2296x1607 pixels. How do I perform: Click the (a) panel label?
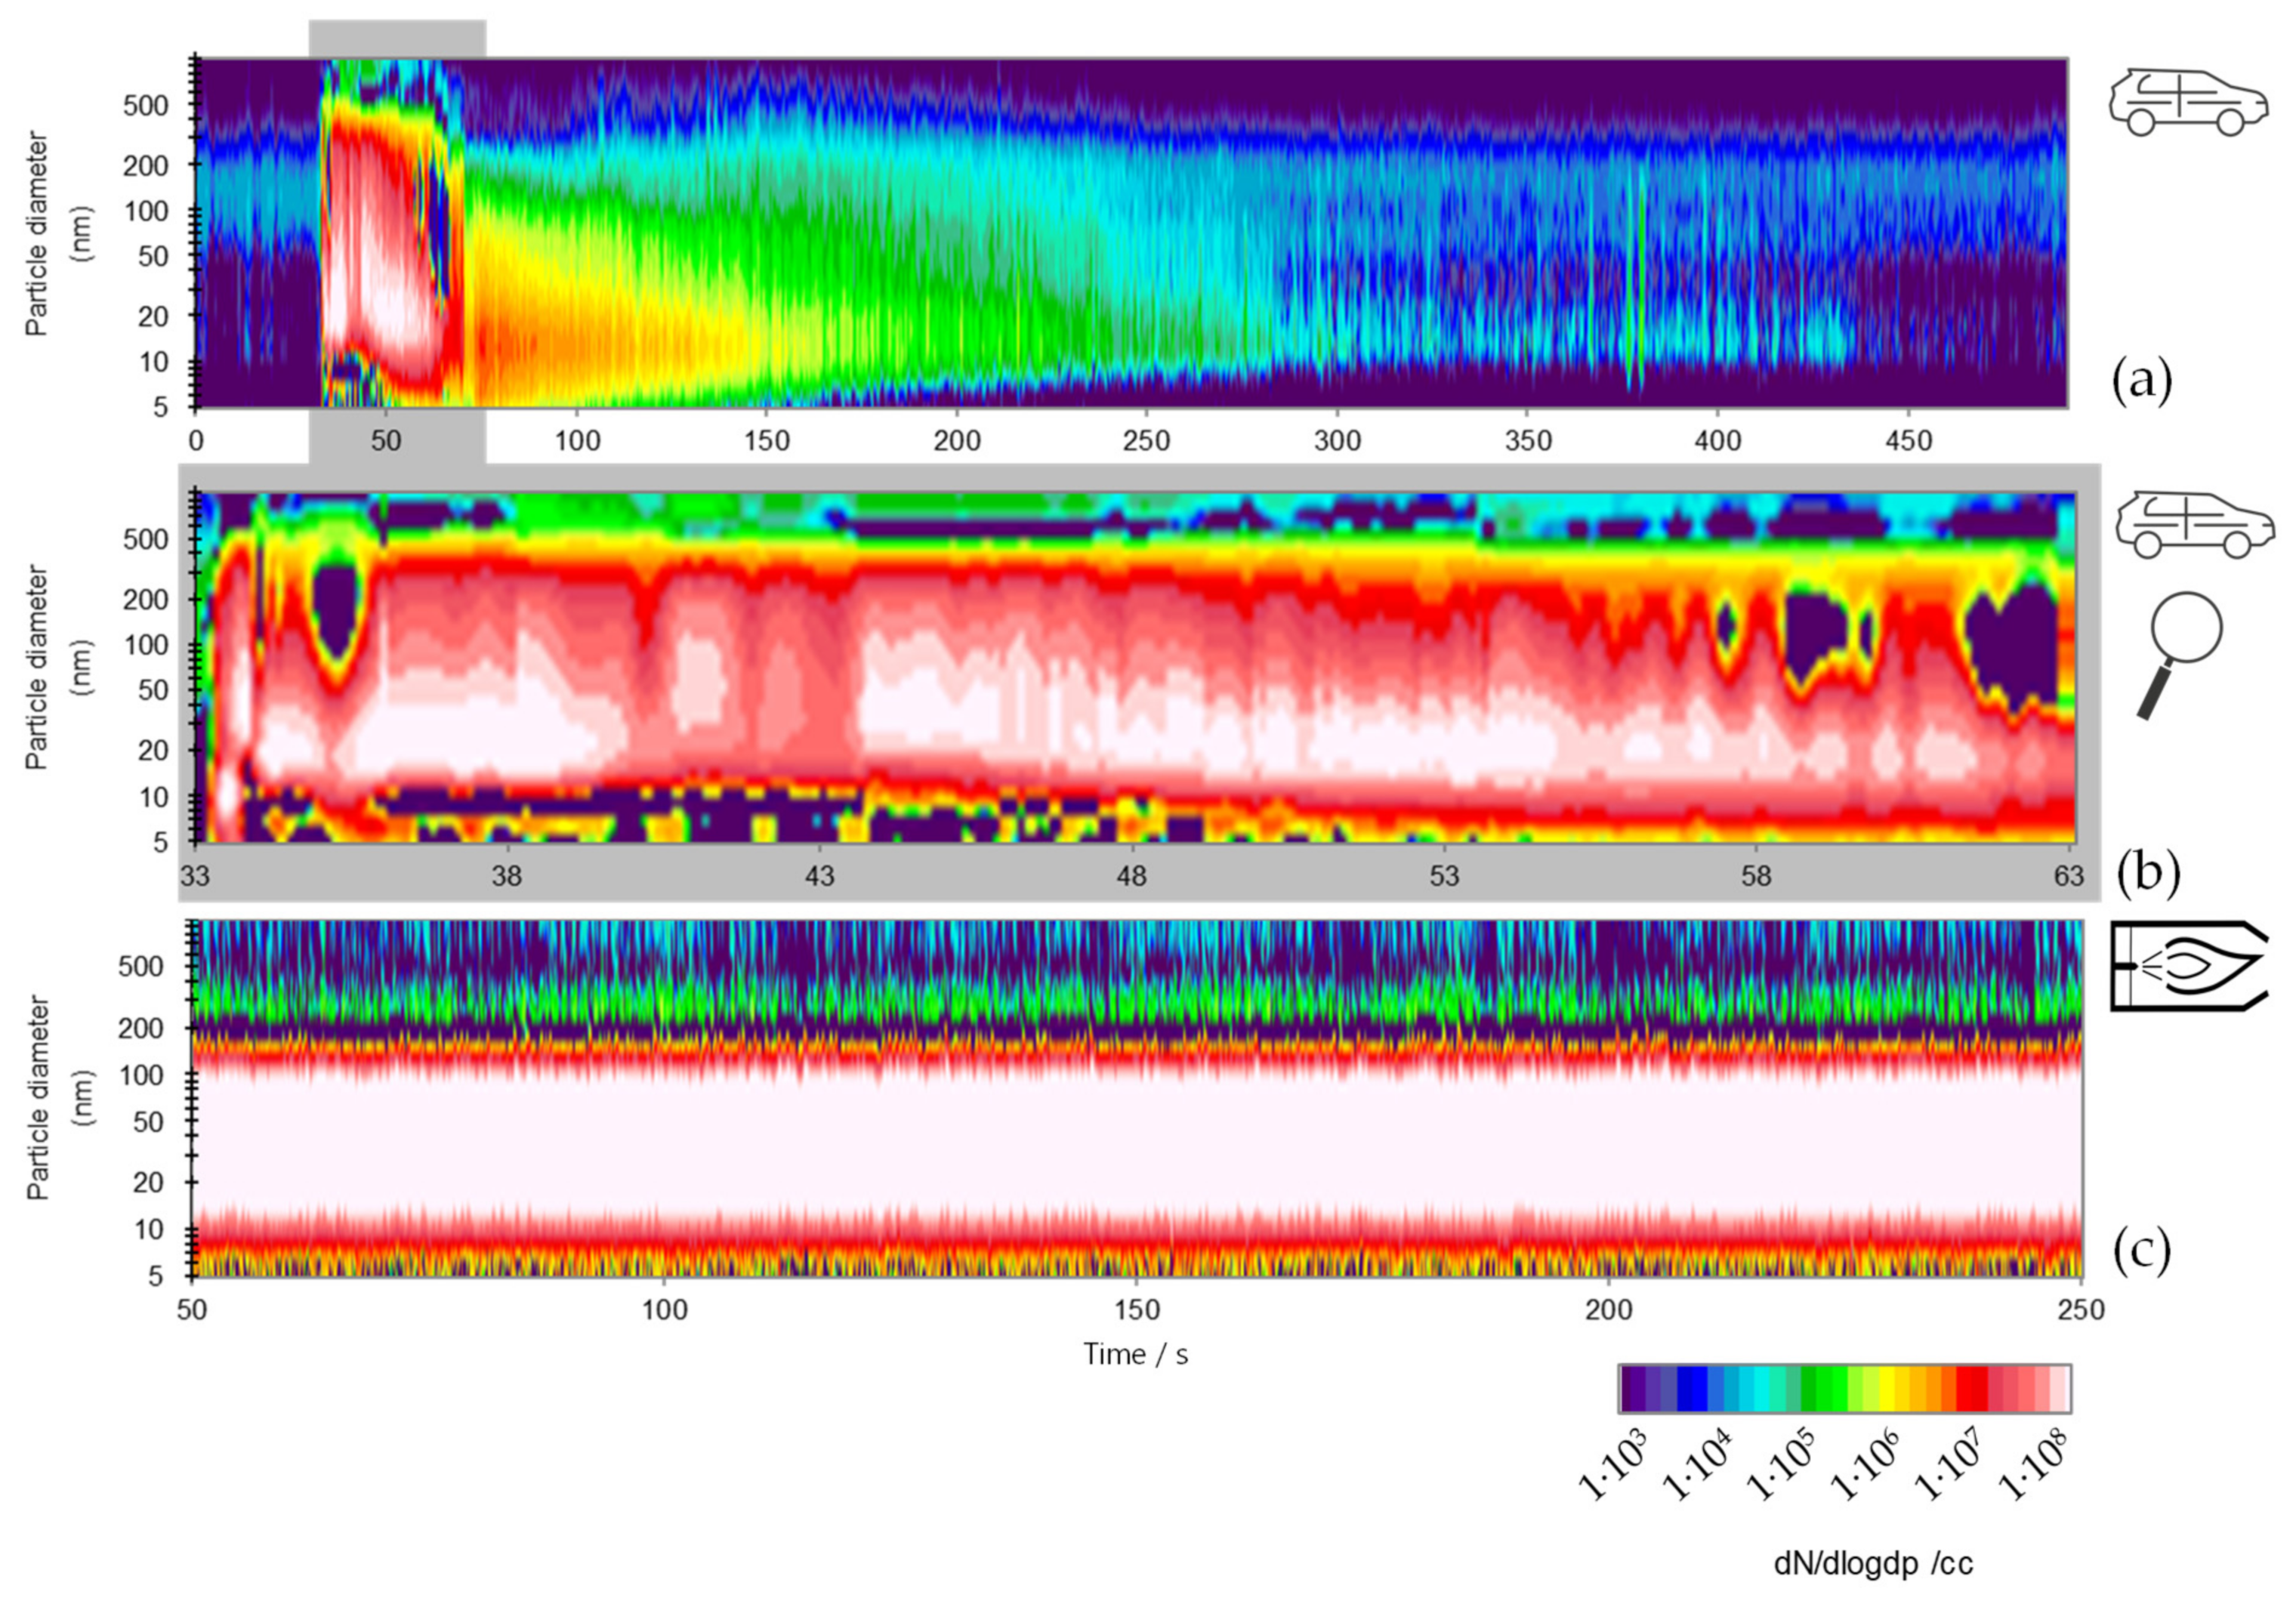[x=2141, y=381]
